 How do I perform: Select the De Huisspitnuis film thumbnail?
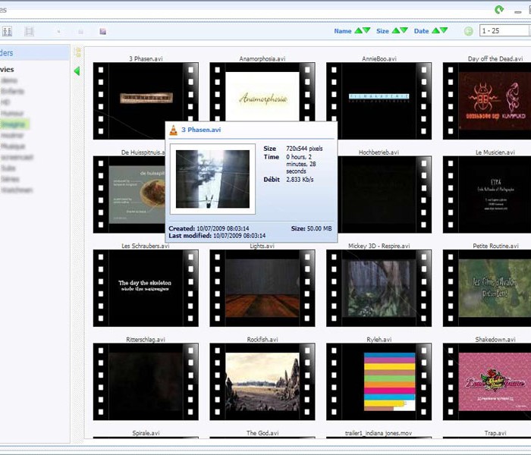[x=129, y=194]
